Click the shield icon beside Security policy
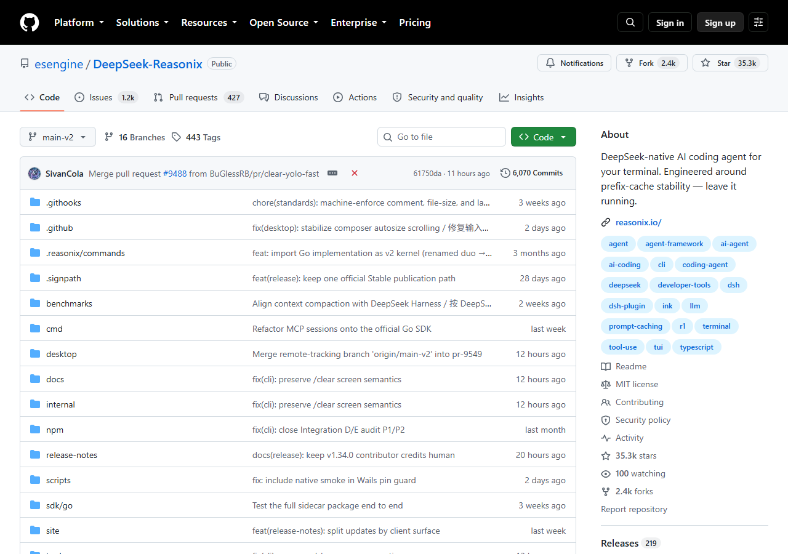The width and height of the screenshot is (788, 554). pyautogui.click(x=606, y=420)
